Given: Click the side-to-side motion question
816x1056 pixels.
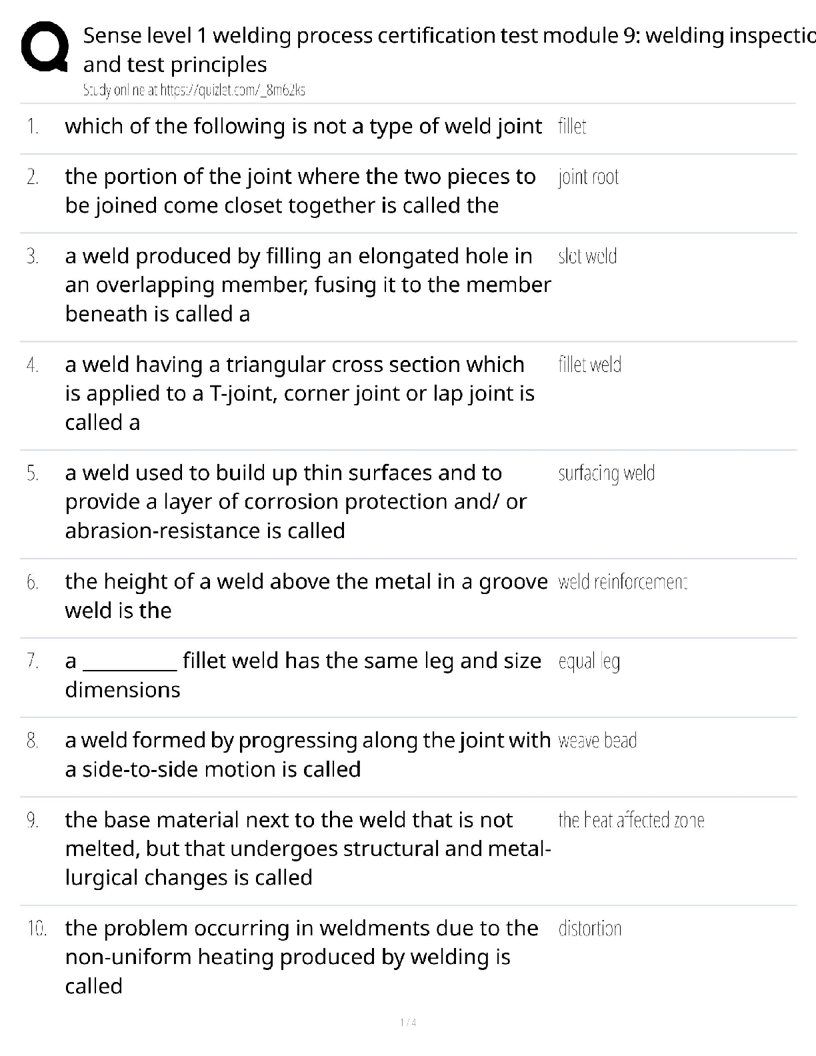Looking at the screenshot, I should 307,755.
